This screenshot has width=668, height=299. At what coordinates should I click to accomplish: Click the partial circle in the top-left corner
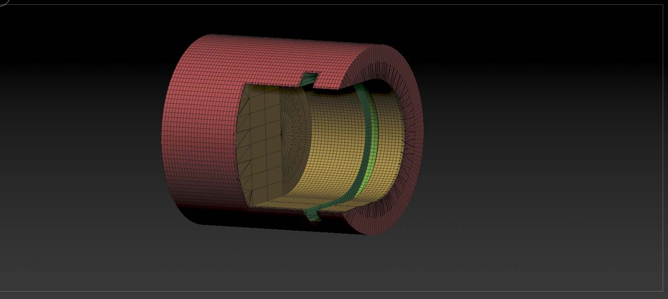click(3, 2)
